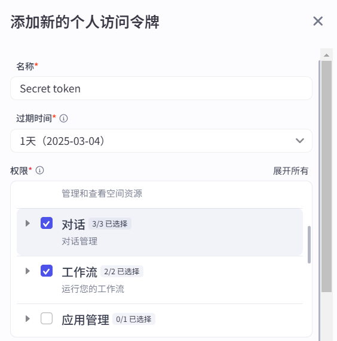Click the 展开所有 link
Image resolution: width=337 pixels, height=341 pixels.
[x=290, y=170]
